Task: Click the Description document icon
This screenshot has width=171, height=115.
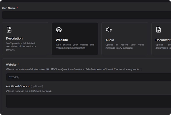Action: (9, 30)
